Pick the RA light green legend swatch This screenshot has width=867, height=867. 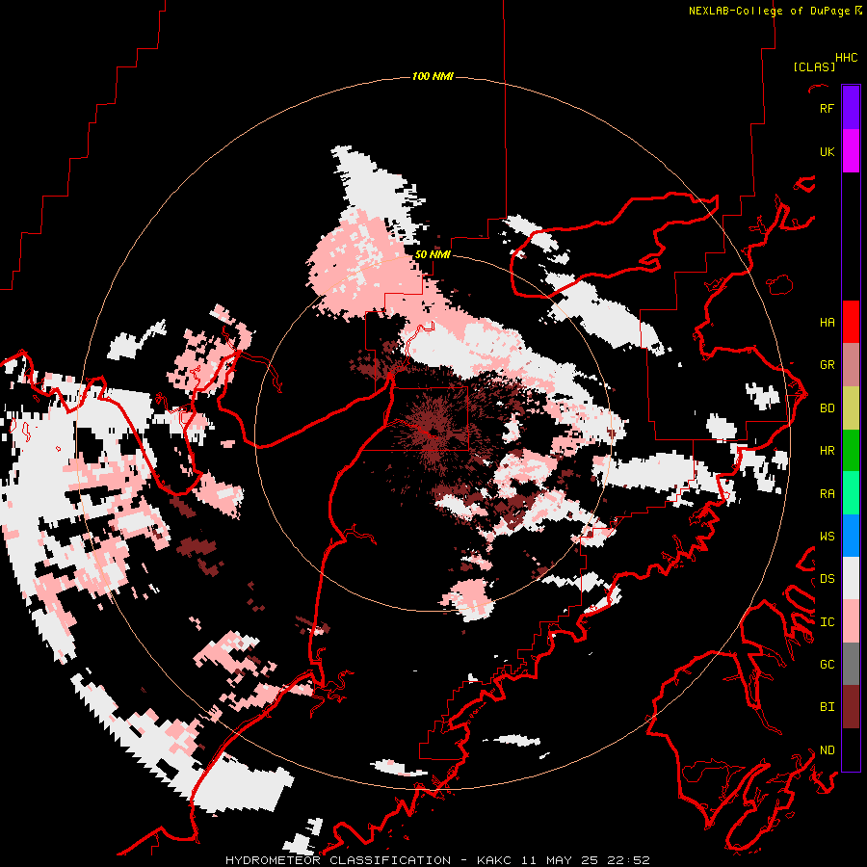coord(851,493)
